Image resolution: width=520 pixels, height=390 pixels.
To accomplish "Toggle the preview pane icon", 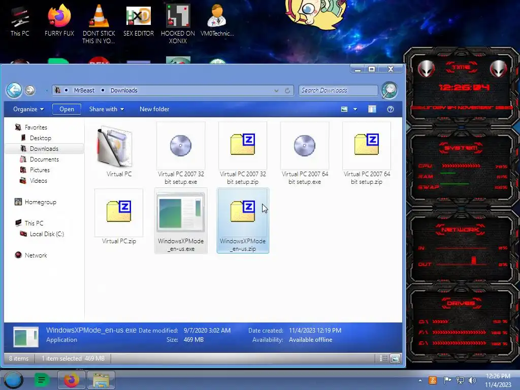I will click(x=372, y=109).
